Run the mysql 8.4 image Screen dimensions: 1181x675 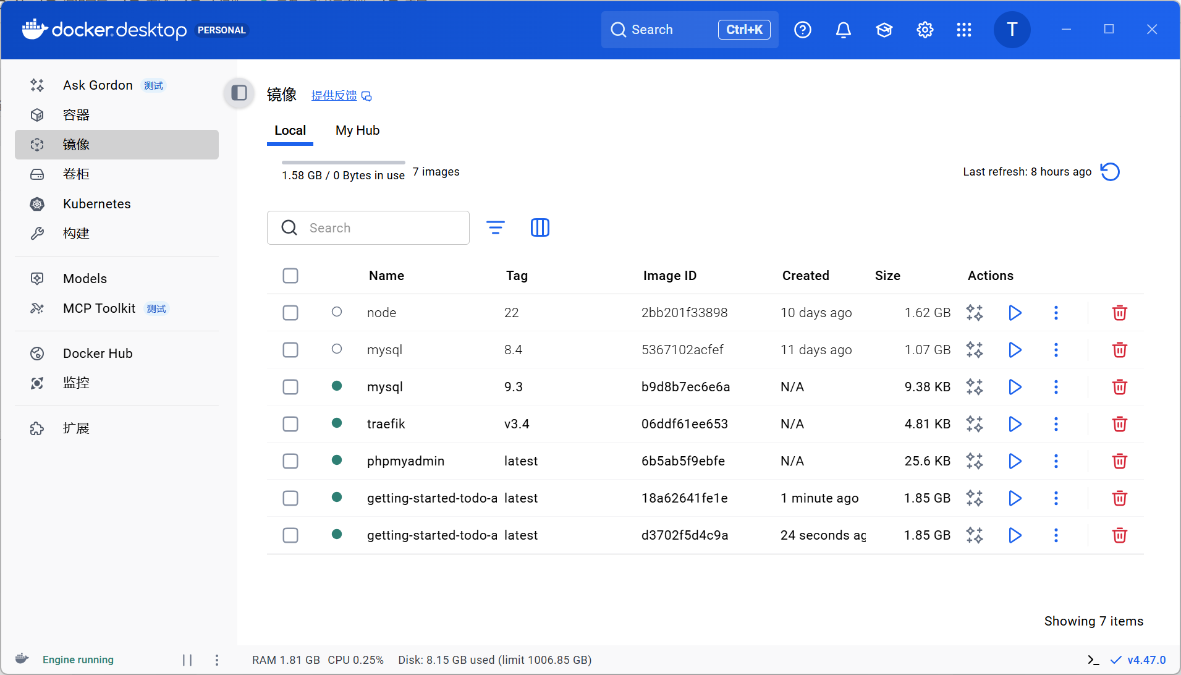(1015, 350)
